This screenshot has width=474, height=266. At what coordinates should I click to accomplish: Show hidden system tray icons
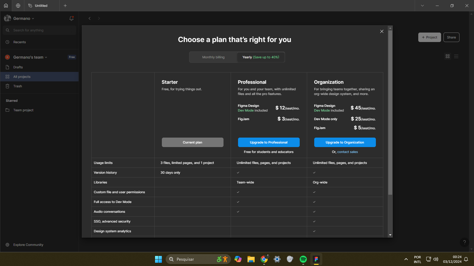(406, 259)
